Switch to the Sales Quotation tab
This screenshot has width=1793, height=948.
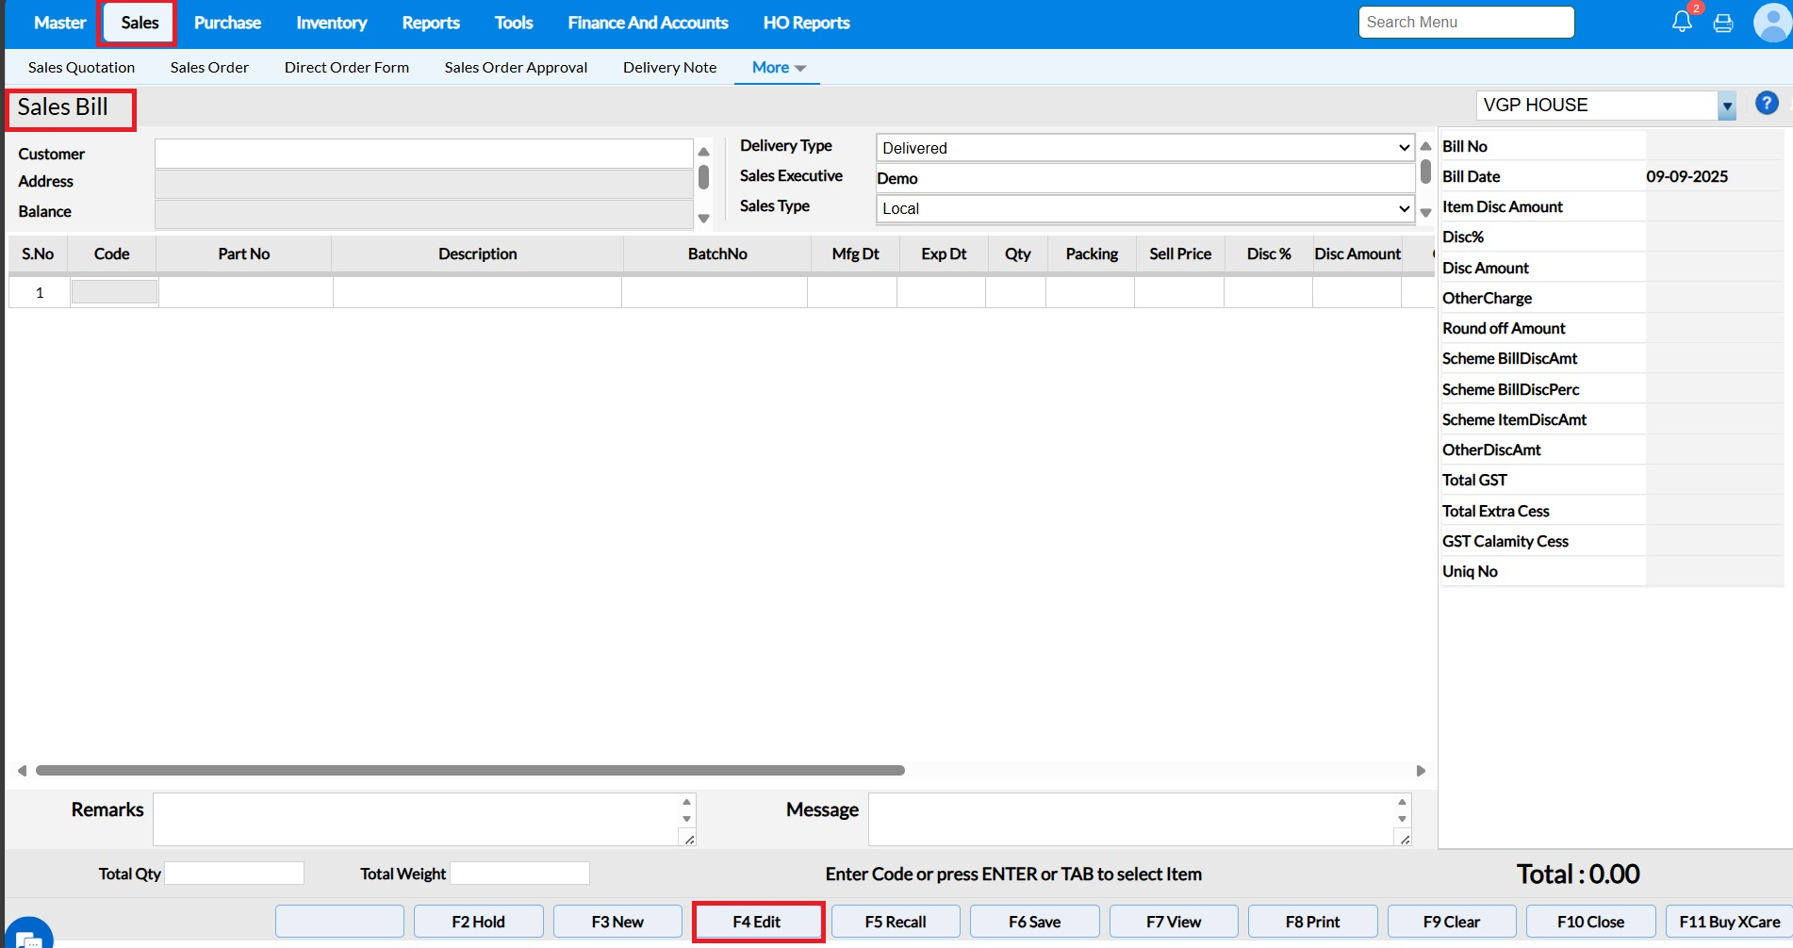point(81,68)
